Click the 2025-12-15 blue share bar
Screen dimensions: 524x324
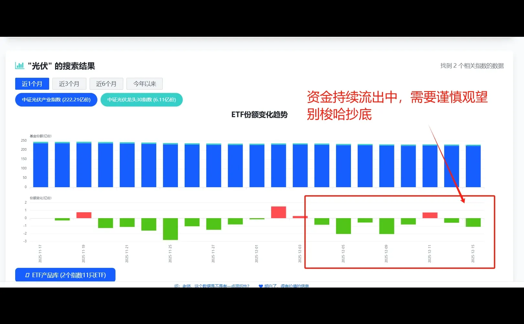tap(473, 167)
